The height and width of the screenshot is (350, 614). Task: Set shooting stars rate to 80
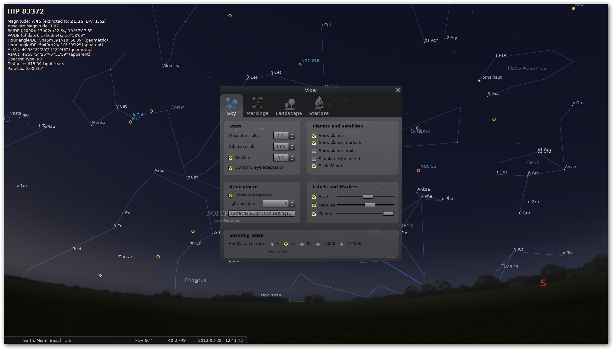pos(302,244)
